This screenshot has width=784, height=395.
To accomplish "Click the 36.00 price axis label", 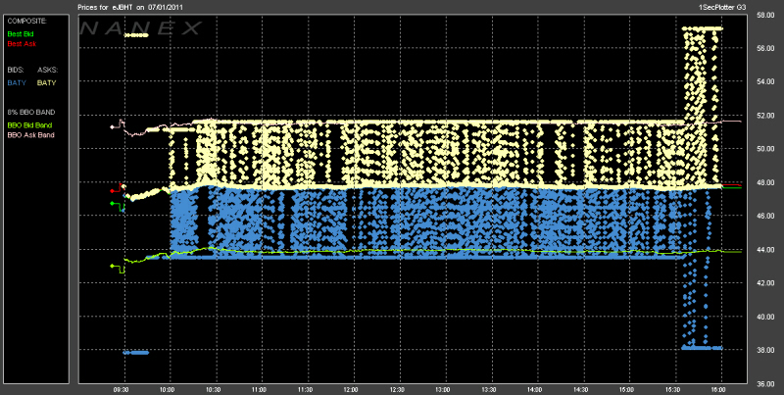I will point(765,384).
